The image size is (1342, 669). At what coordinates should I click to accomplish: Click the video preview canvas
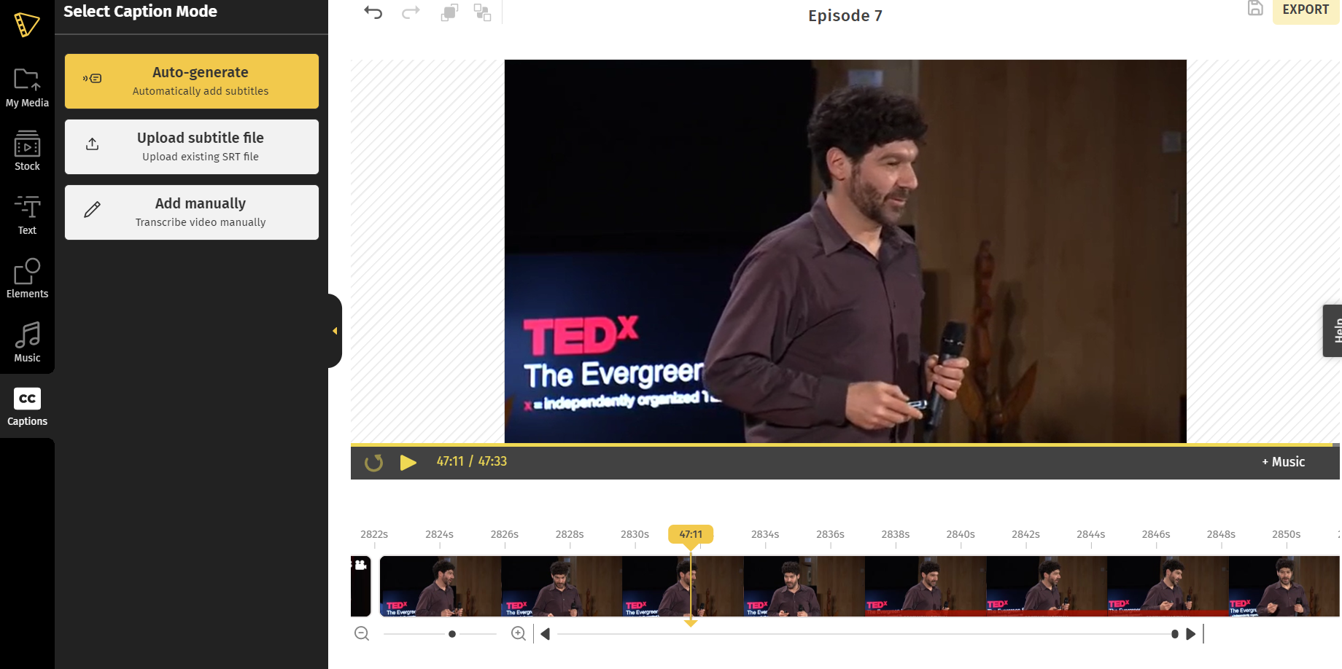[x=845, y=251]
